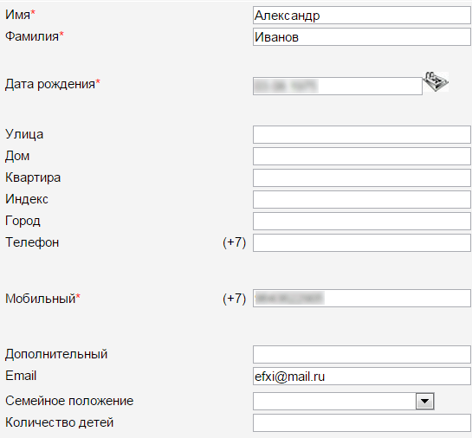Select the Улица text field
The width and height of the screenshot is (472, 438).
point(362,134)
